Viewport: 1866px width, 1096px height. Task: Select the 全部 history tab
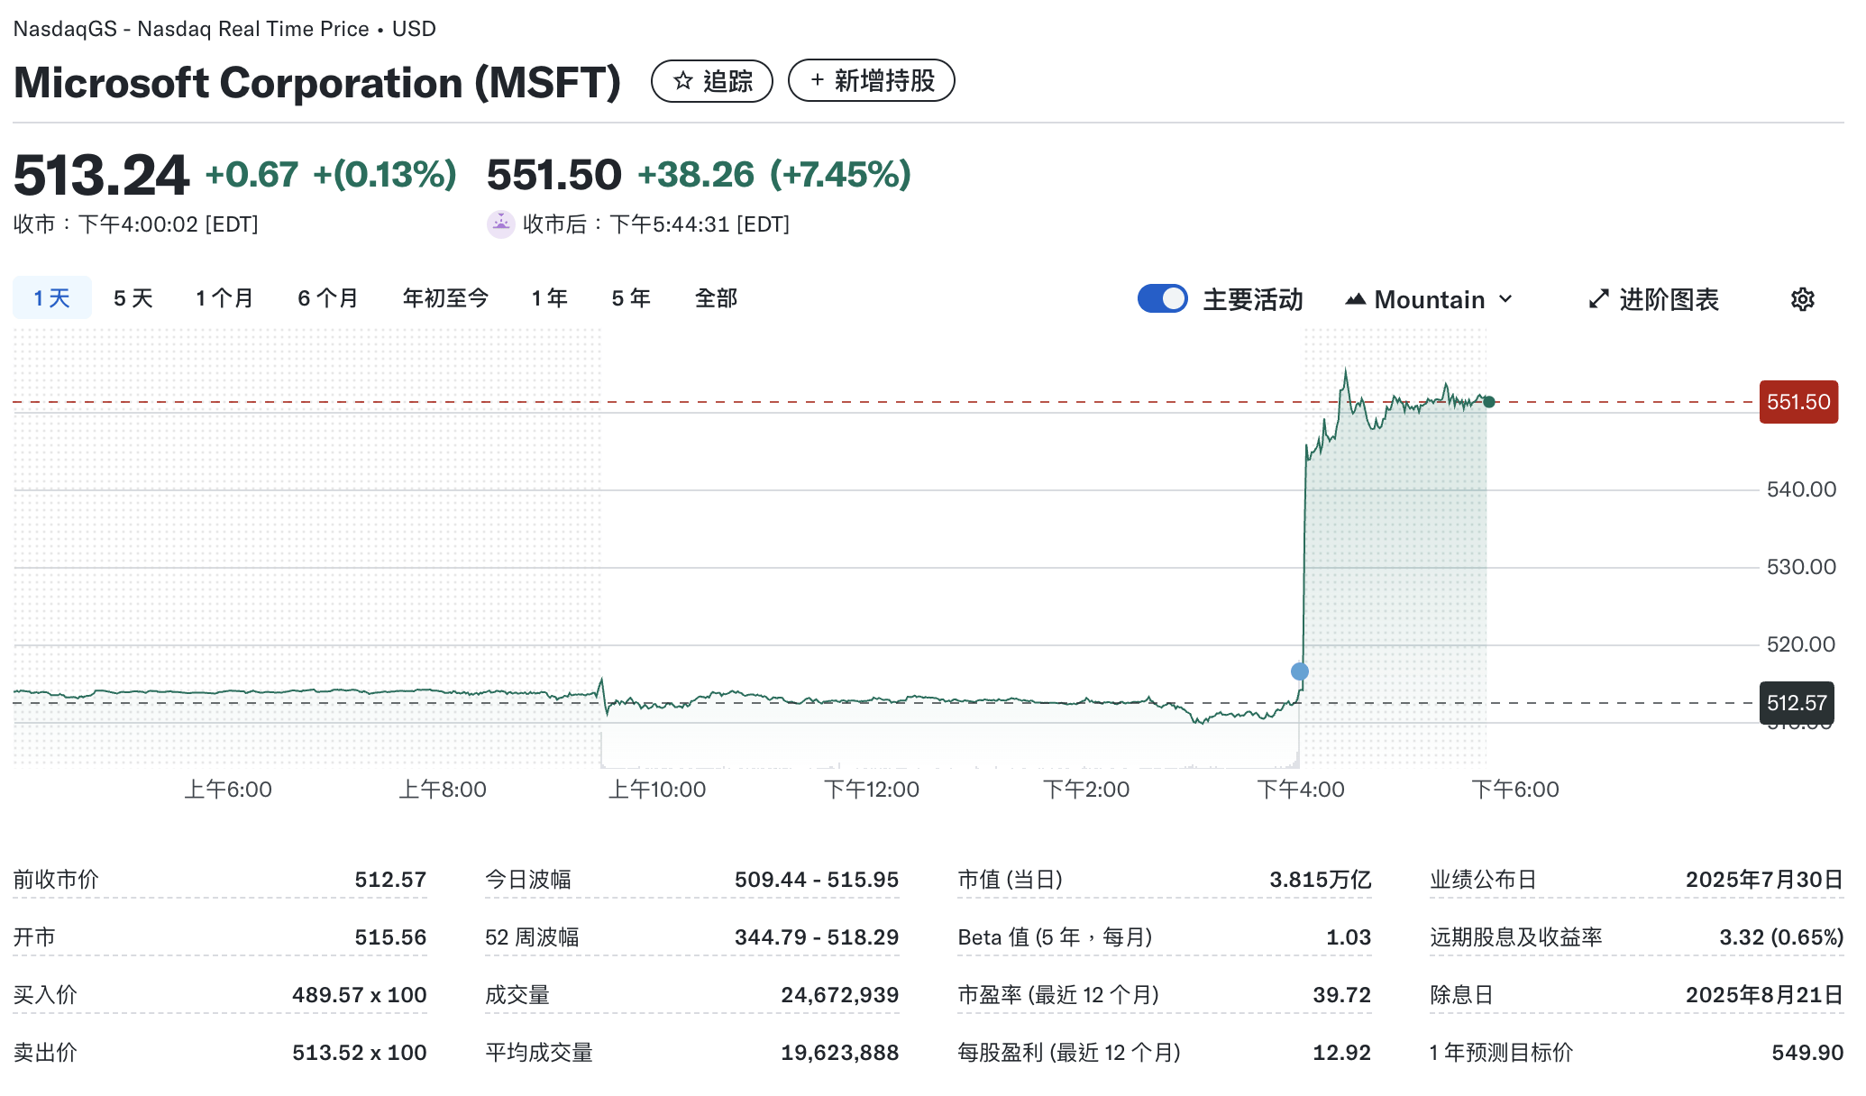pos(717,297)
